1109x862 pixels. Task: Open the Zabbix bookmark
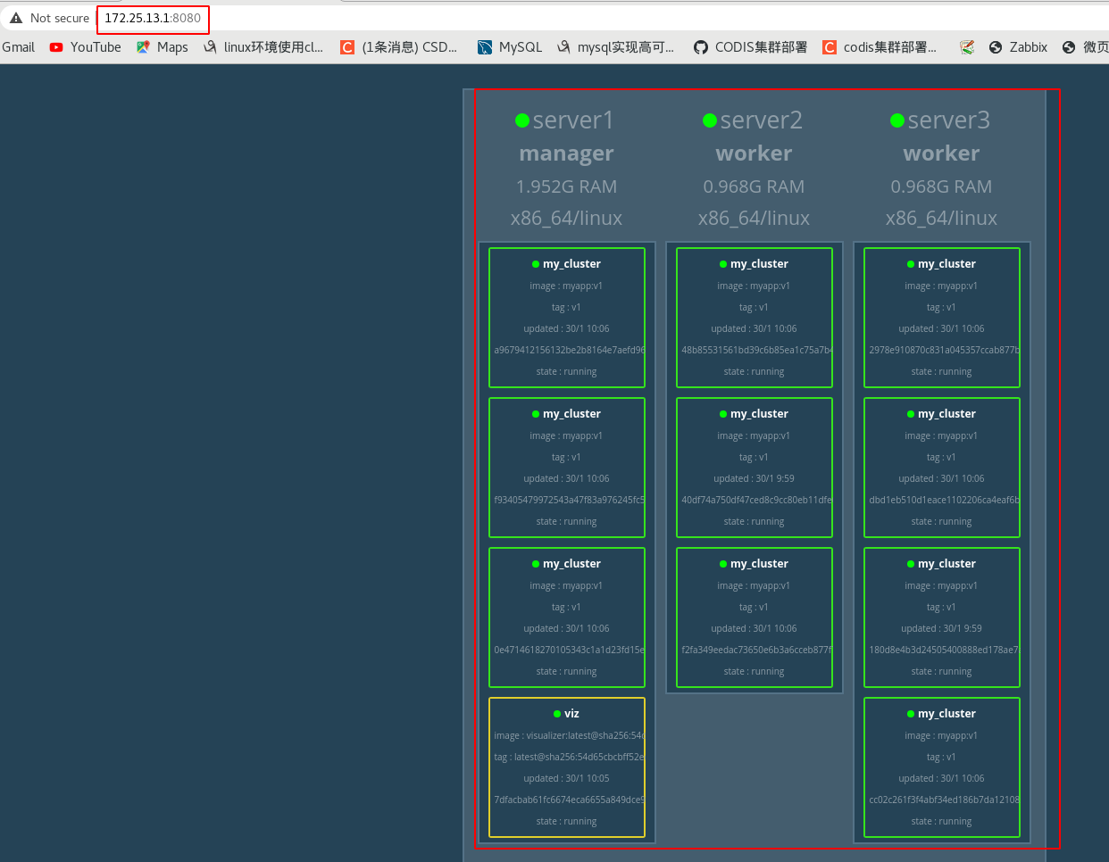(1018, 47)
